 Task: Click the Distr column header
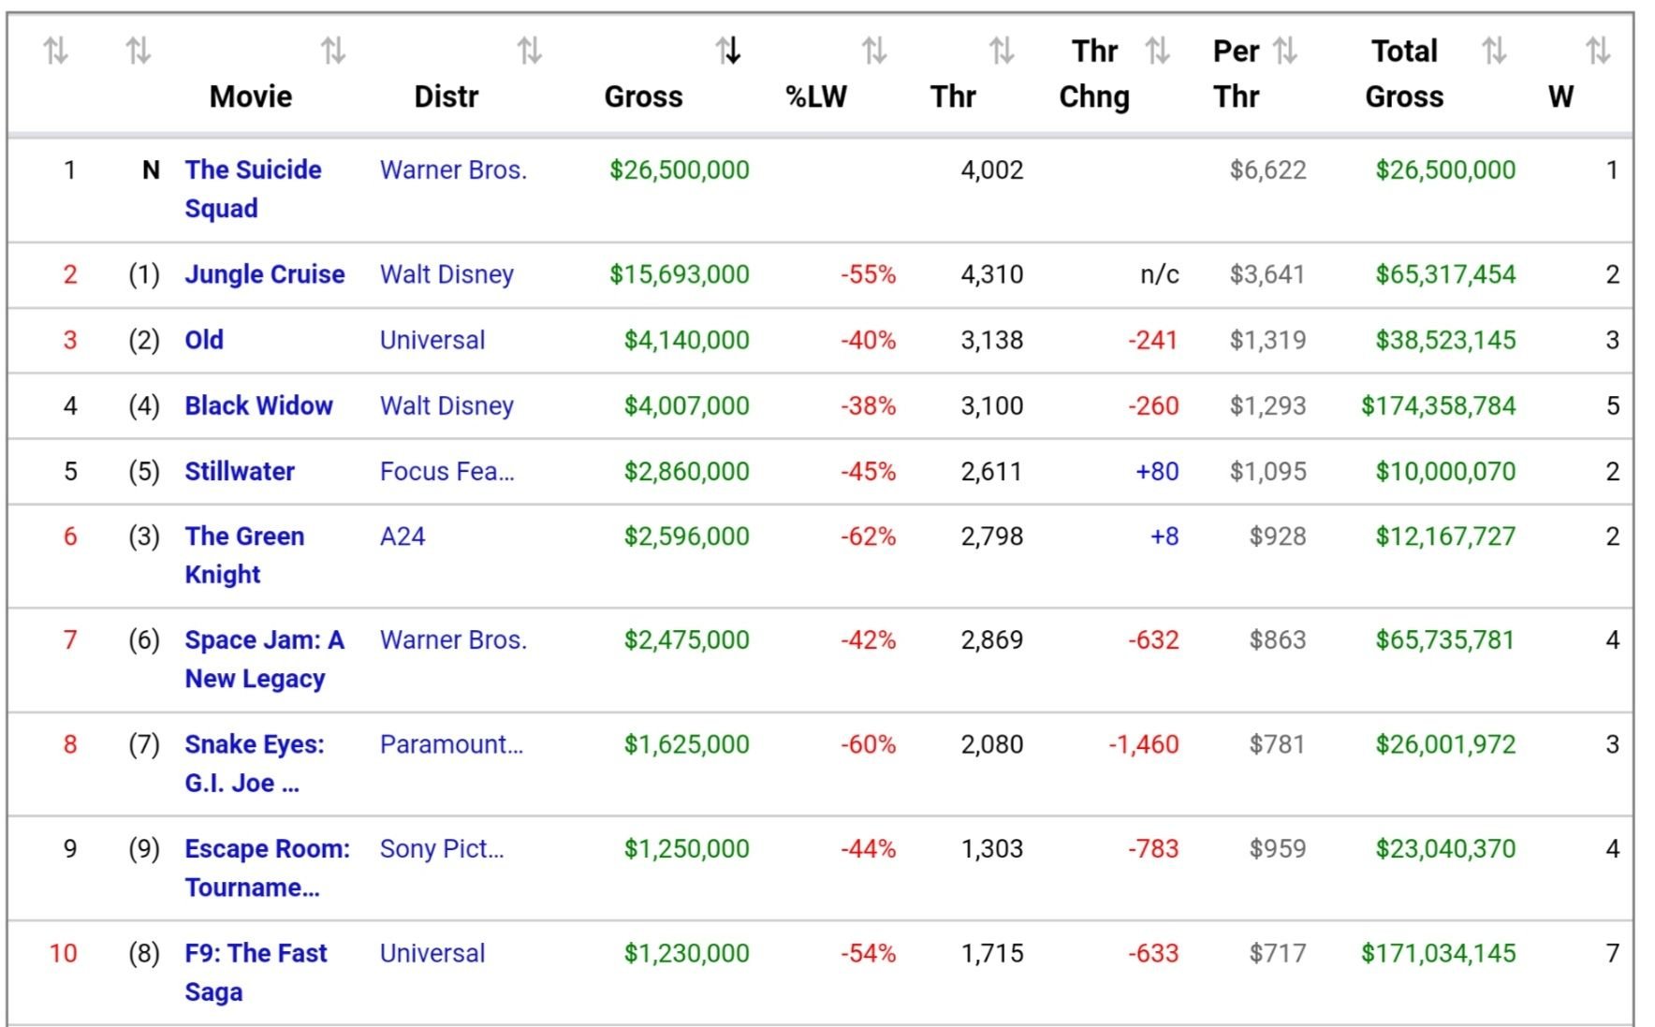447,96
